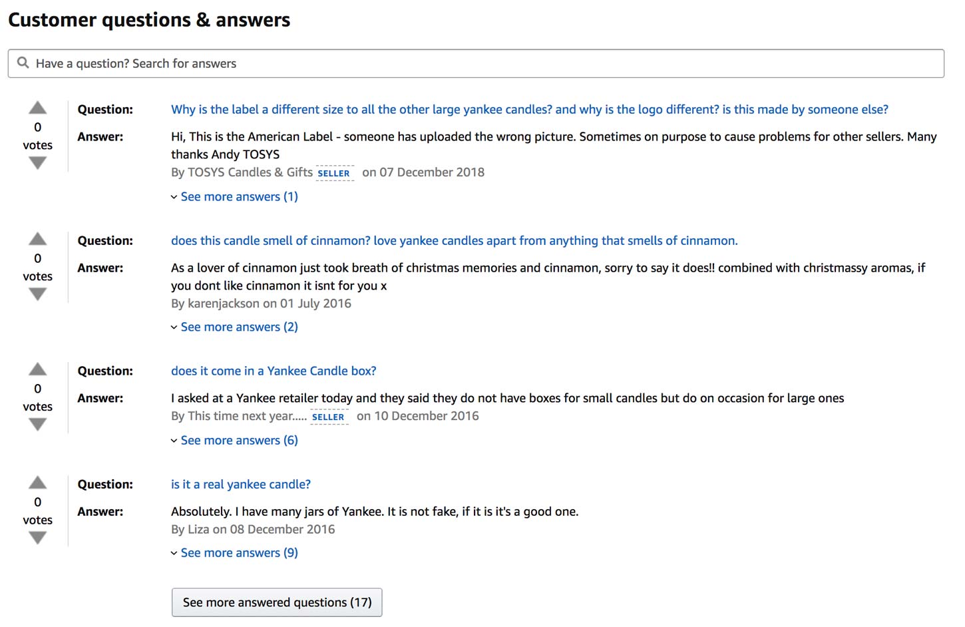Downvote the question about the different label size
Image resolution: width=965 pixels, height=627 pixels.
(x=37, y=162)
